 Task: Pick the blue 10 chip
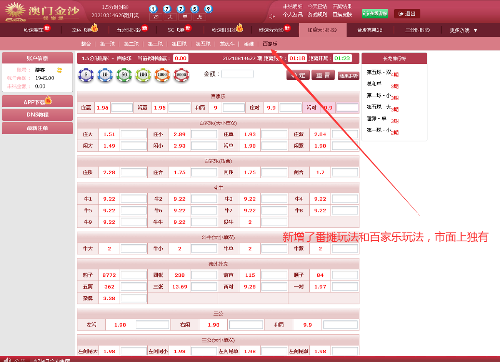(x=105, y=75)
